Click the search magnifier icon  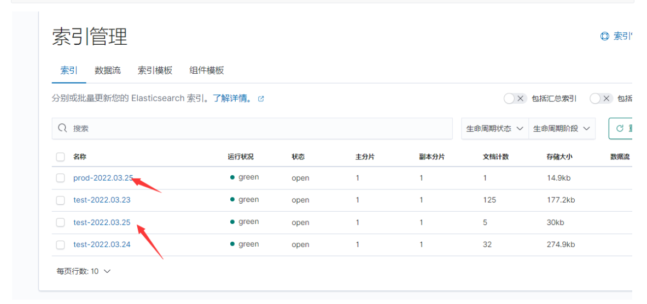pyautogui.click(x=63, y=129)
